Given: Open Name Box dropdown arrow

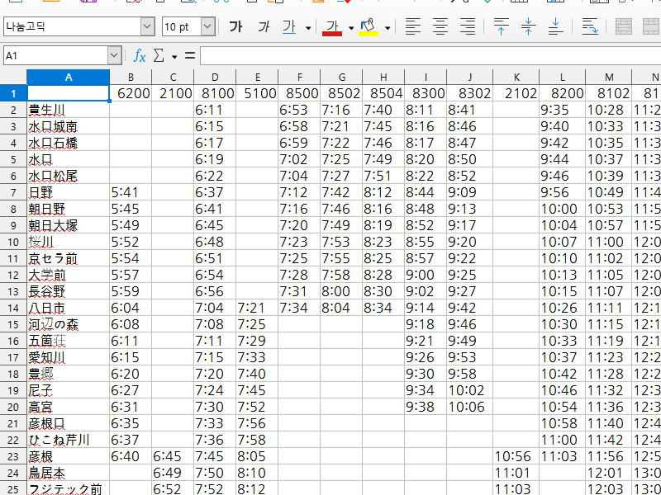Looking at the screenshot, I should pyautogui.click(x=114, y=55).
